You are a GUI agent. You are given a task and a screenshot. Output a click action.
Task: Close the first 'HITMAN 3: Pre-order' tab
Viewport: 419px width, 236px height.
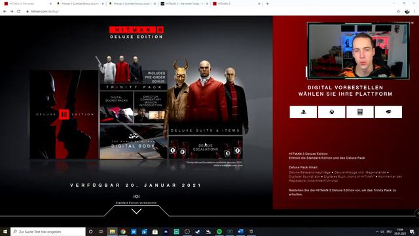click(50, 4)
